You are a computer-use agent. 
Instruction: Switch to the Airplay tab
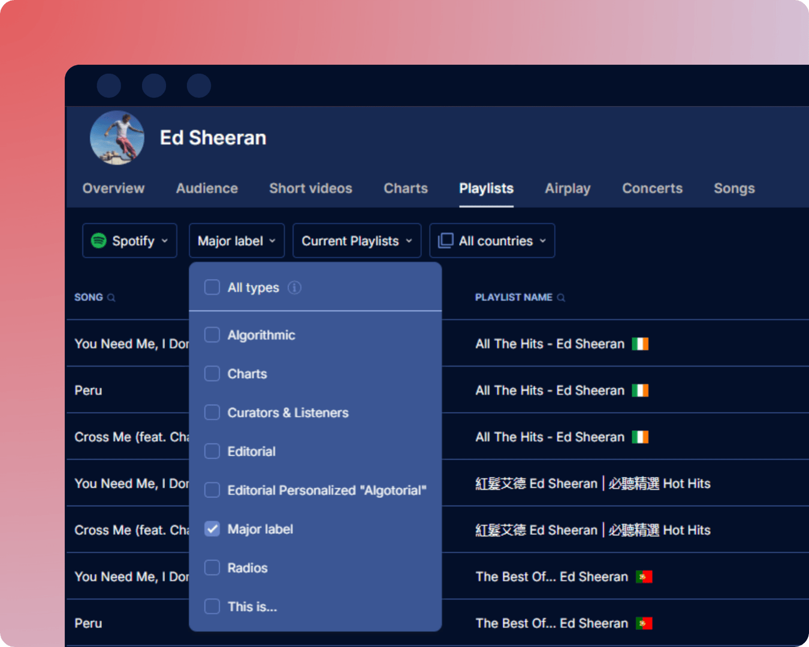point(567,188)
